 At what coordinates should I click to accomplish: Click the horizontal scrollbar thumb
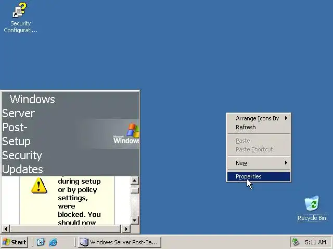(66, 229)
